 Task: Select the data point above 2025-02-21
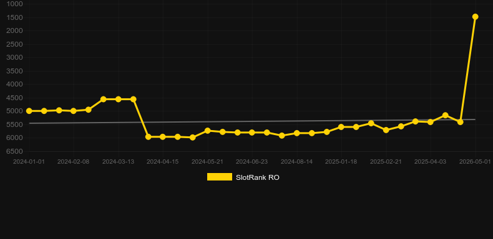pyautogui.click(x=386, y=130)
